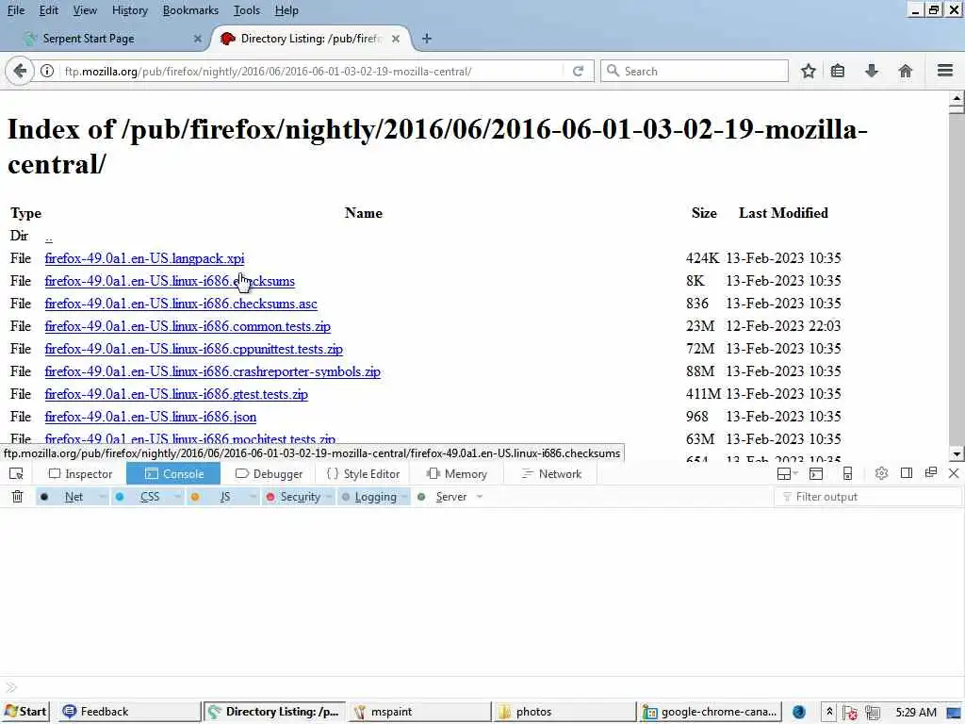965x724 pixels.
Task: Click the network computers tray icon
Action: [x=872, y=713]
